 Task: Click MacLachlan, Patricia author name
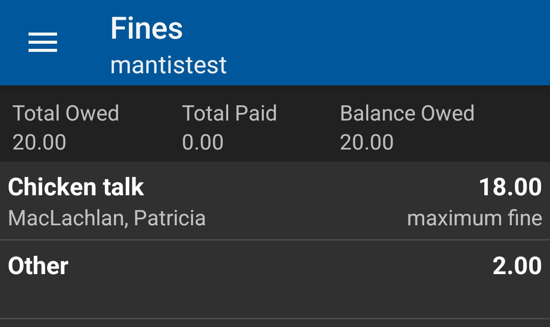point(107,218)
